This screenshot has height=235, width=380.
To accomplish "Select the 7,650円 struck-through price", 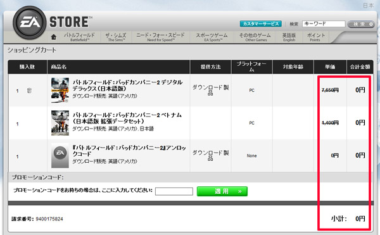I will click(330, 90).
